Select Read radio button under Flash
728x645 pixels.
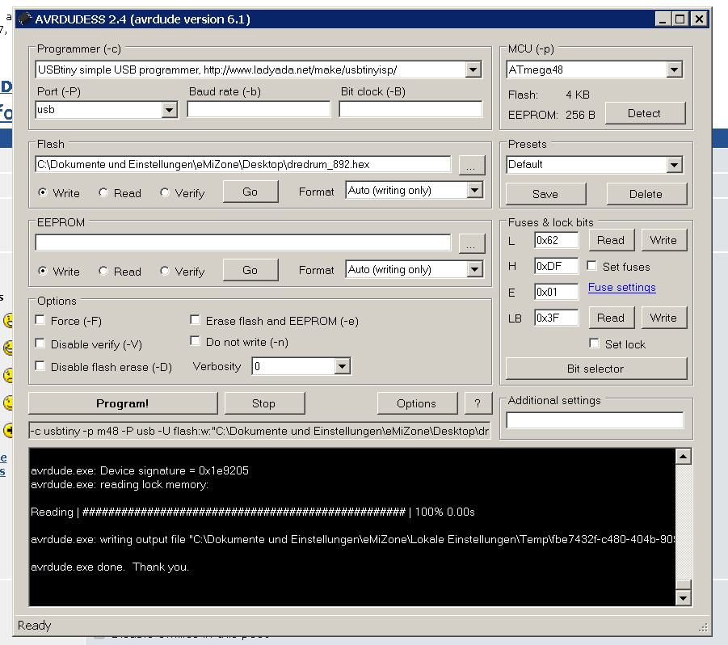point(104,193)
